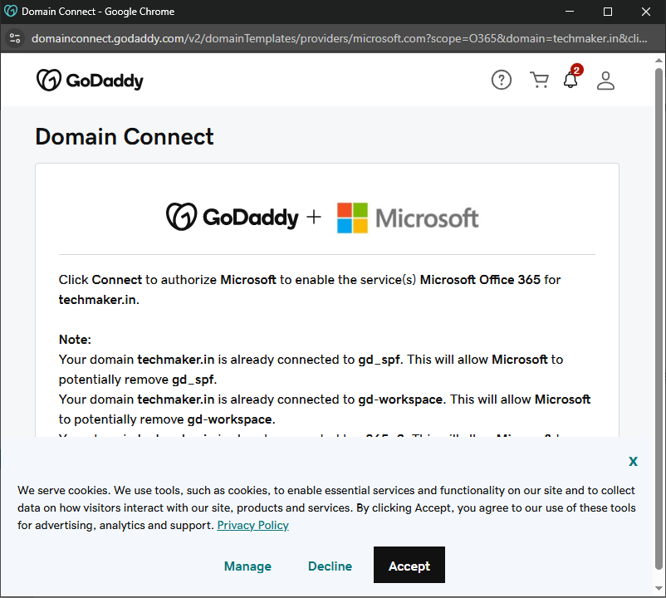The height and width of the screenshot is (598, 666).
Task: Click the GoDaddy logo beside the plus sign
Action: point(232,218)
